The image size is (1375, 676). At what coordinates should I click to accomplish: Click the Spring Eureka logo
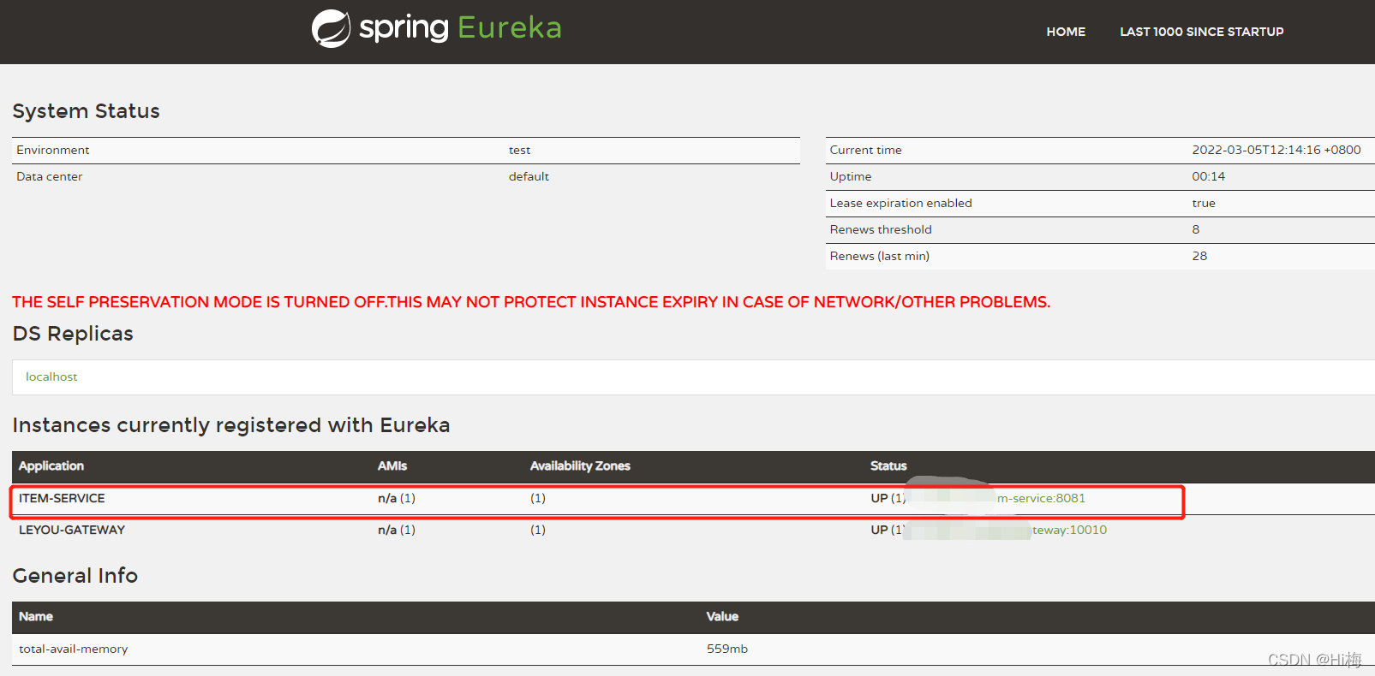tap(437, 28)
